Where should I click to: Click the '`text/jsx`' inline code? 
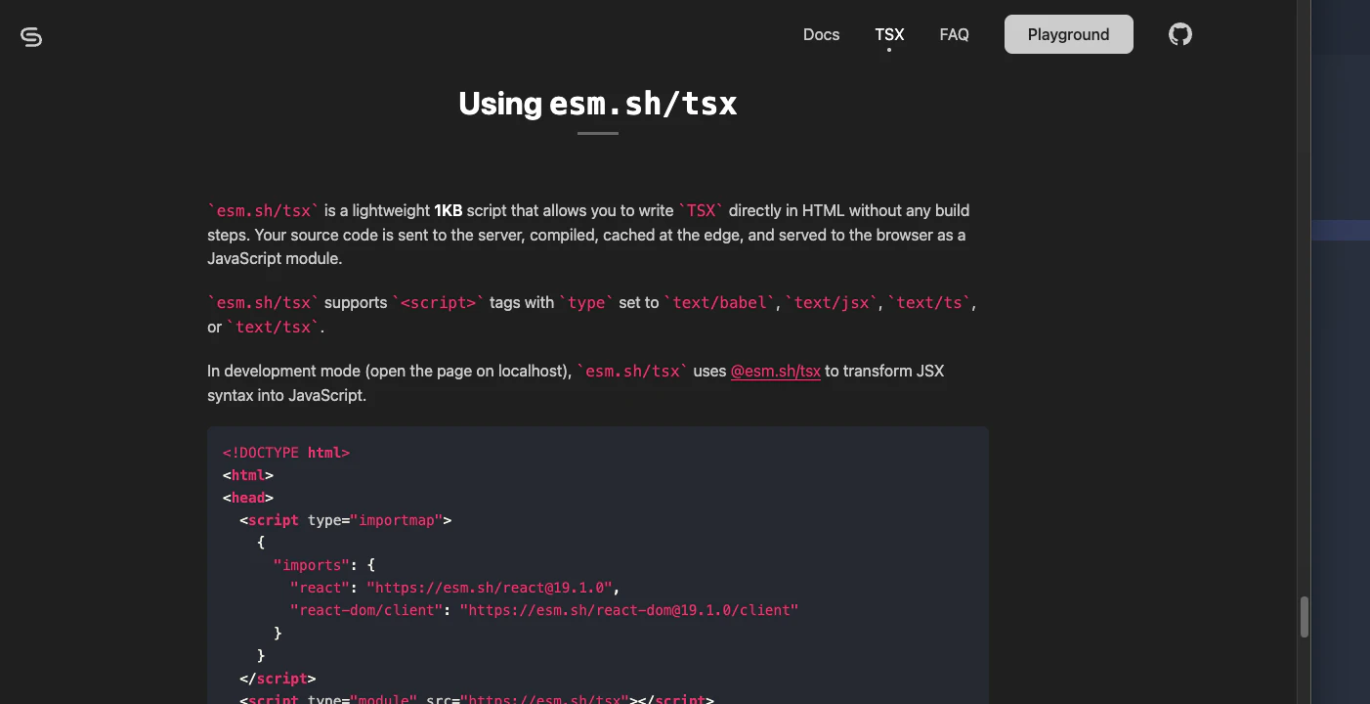click(x=832, y=303)
